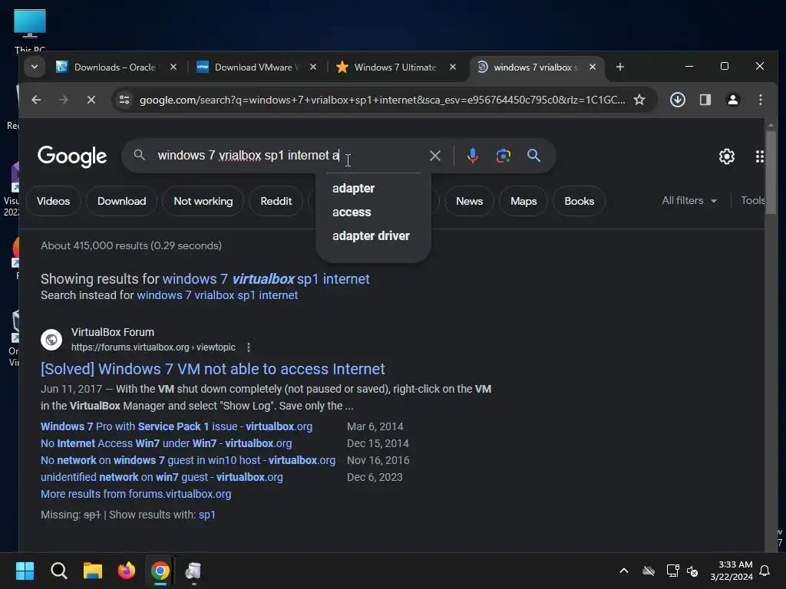Open more options for VirtualBox Forum result
The width and height of the screenshot is (786, 589).
(x=249, y=347)
